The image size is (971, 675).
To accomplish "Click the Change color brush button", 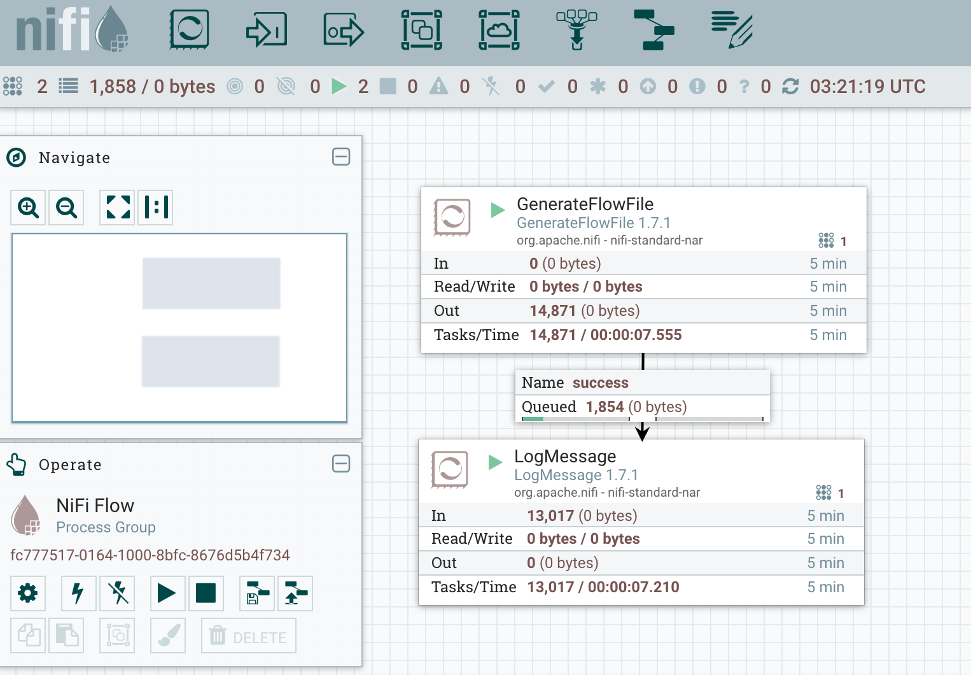I will pos(168,636).
